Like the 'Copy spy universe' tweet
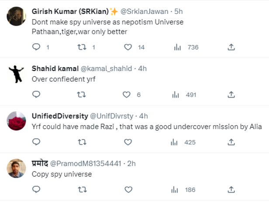The width and height of the screenshot is (269, 202). coord(128,189)
